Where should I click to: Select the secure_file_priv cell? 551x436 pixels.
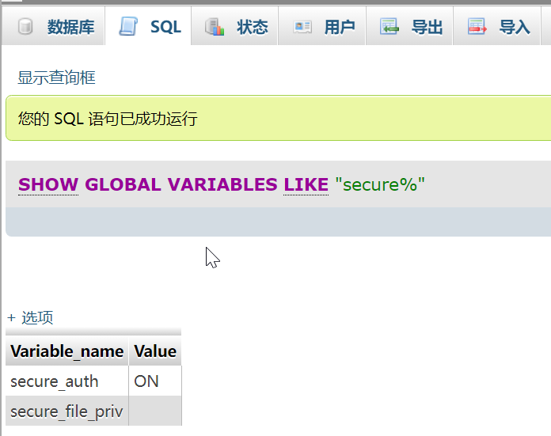coord(66,411)
